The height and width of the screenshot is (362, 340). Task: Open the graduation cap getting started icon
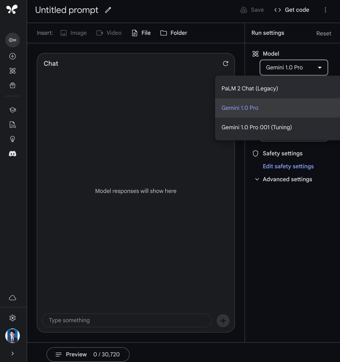pos(13,110)
